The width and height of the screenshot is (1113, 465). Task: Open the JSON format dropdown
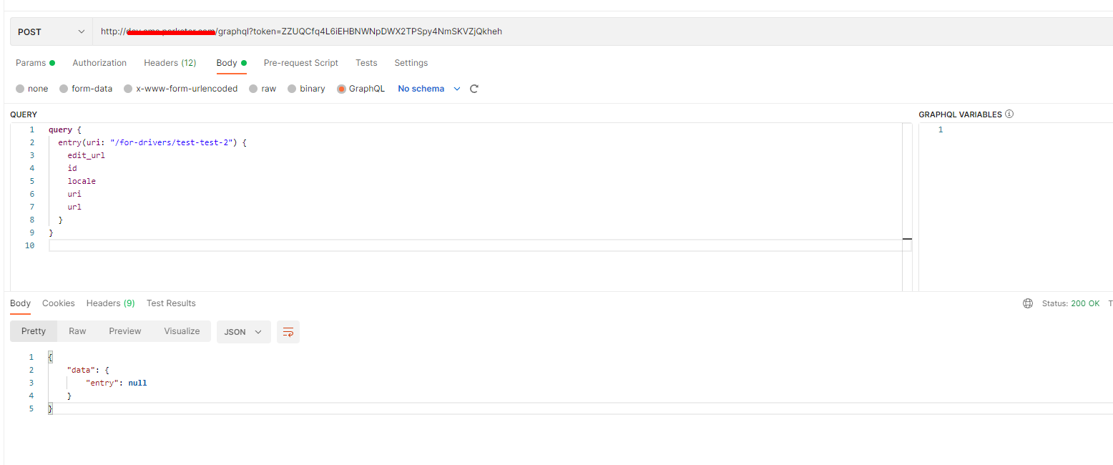[243, 331]
